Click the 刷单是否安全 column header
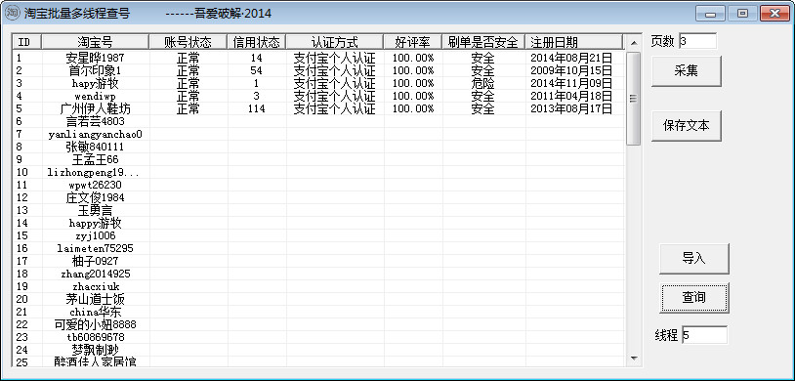795x381 pixels. (483, 42)
